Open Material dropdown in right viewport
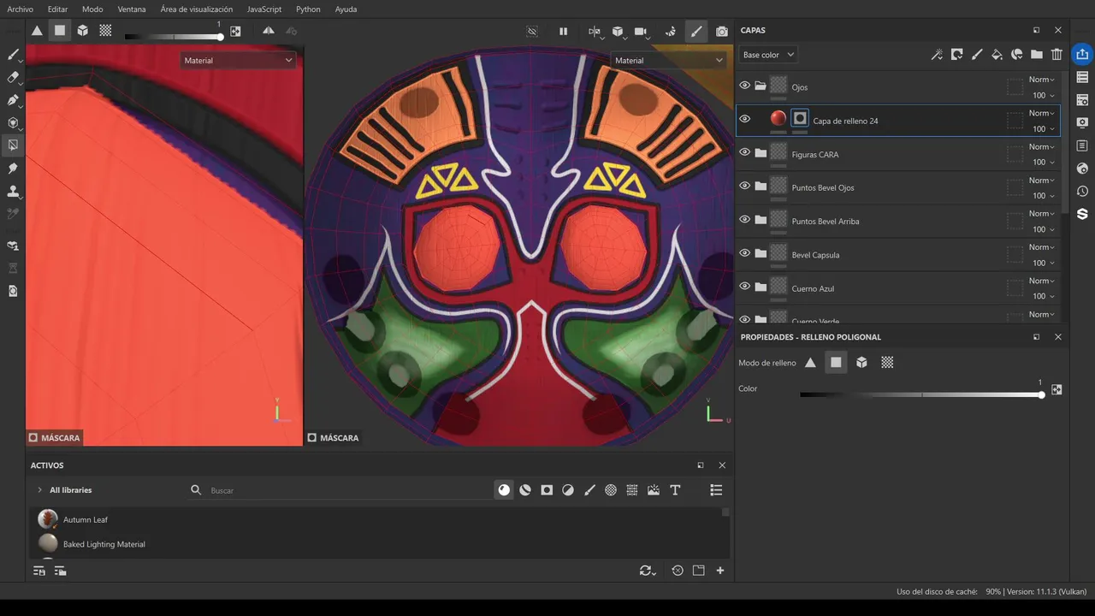Viewport: 1095px width, 616px height. tap(668, 60)
